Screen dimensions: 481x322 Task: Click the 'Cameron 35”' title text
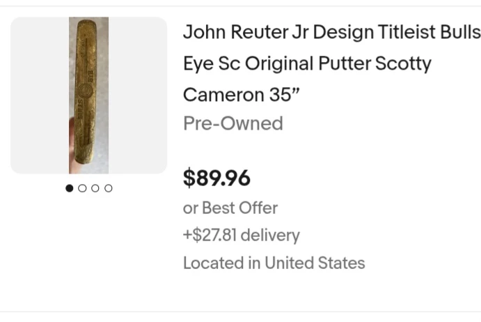point(241,95)
